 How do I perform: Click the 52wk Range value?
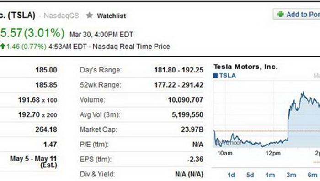179,85
